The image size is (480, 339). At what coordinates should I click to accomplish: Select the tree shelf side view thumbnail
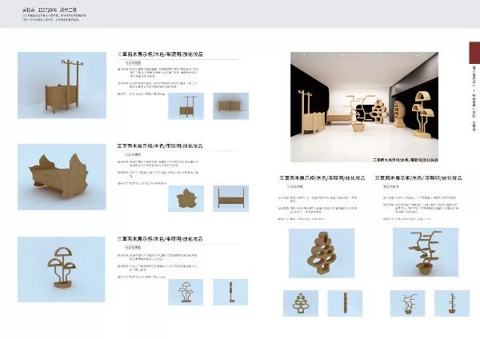point(345,303)
